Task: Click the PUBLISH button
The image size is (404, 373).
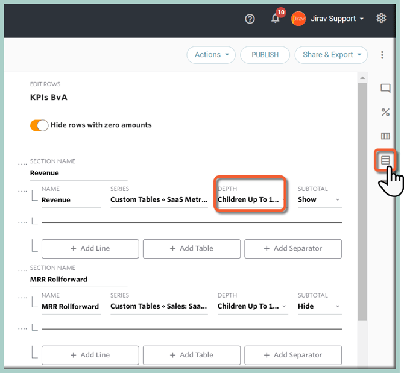Action: (265, 55)
